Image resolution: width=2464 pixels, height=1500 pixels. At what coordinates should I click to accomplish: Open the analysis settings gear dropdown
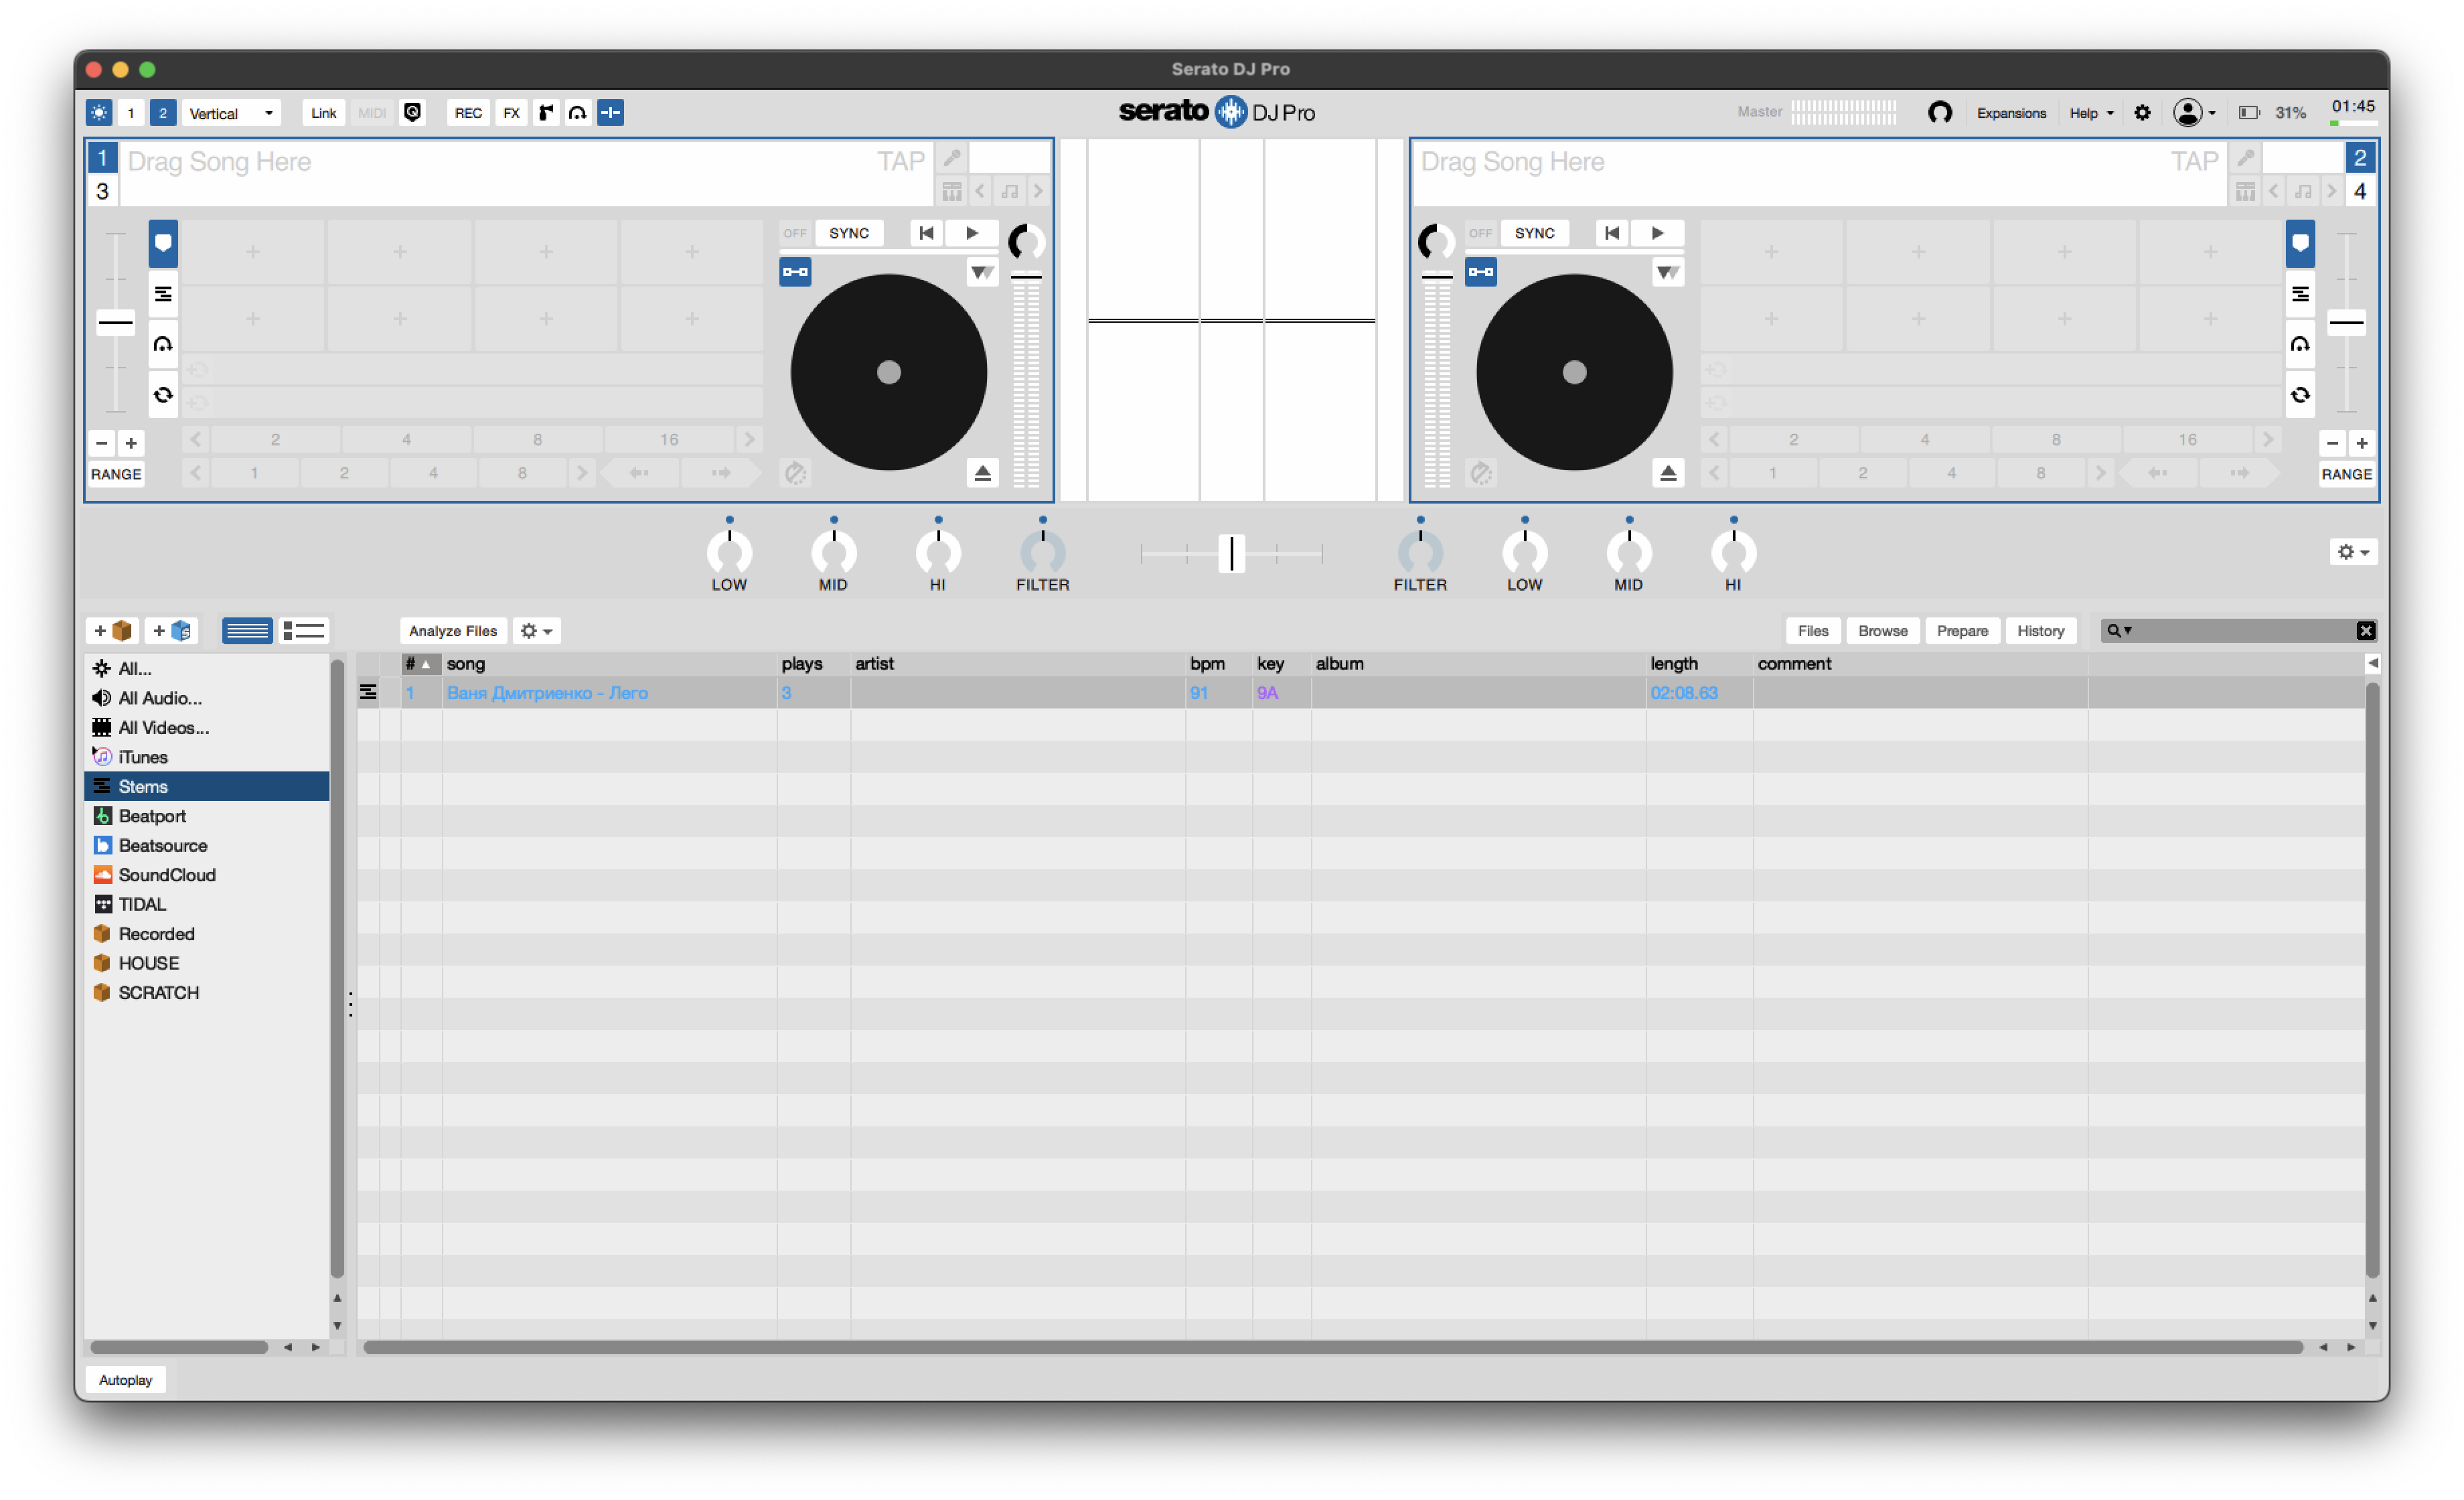point(537,631)
